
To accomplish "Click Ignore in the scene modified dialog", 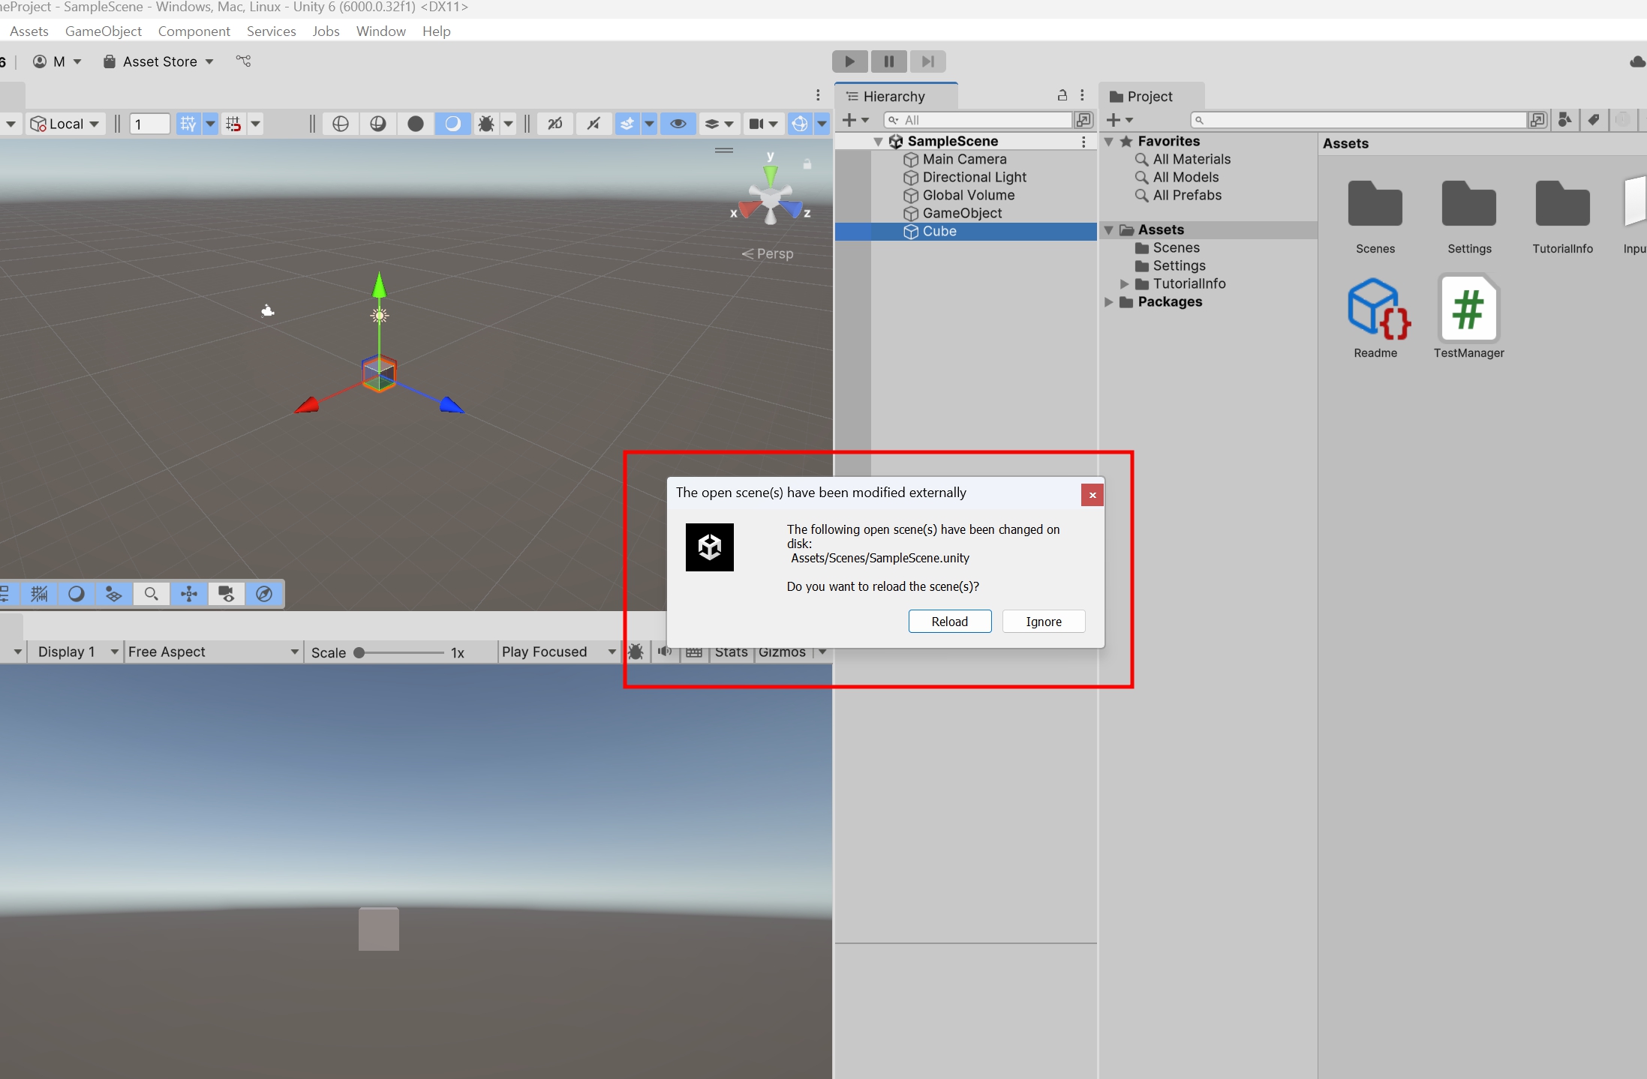I will click(1043, 621).
